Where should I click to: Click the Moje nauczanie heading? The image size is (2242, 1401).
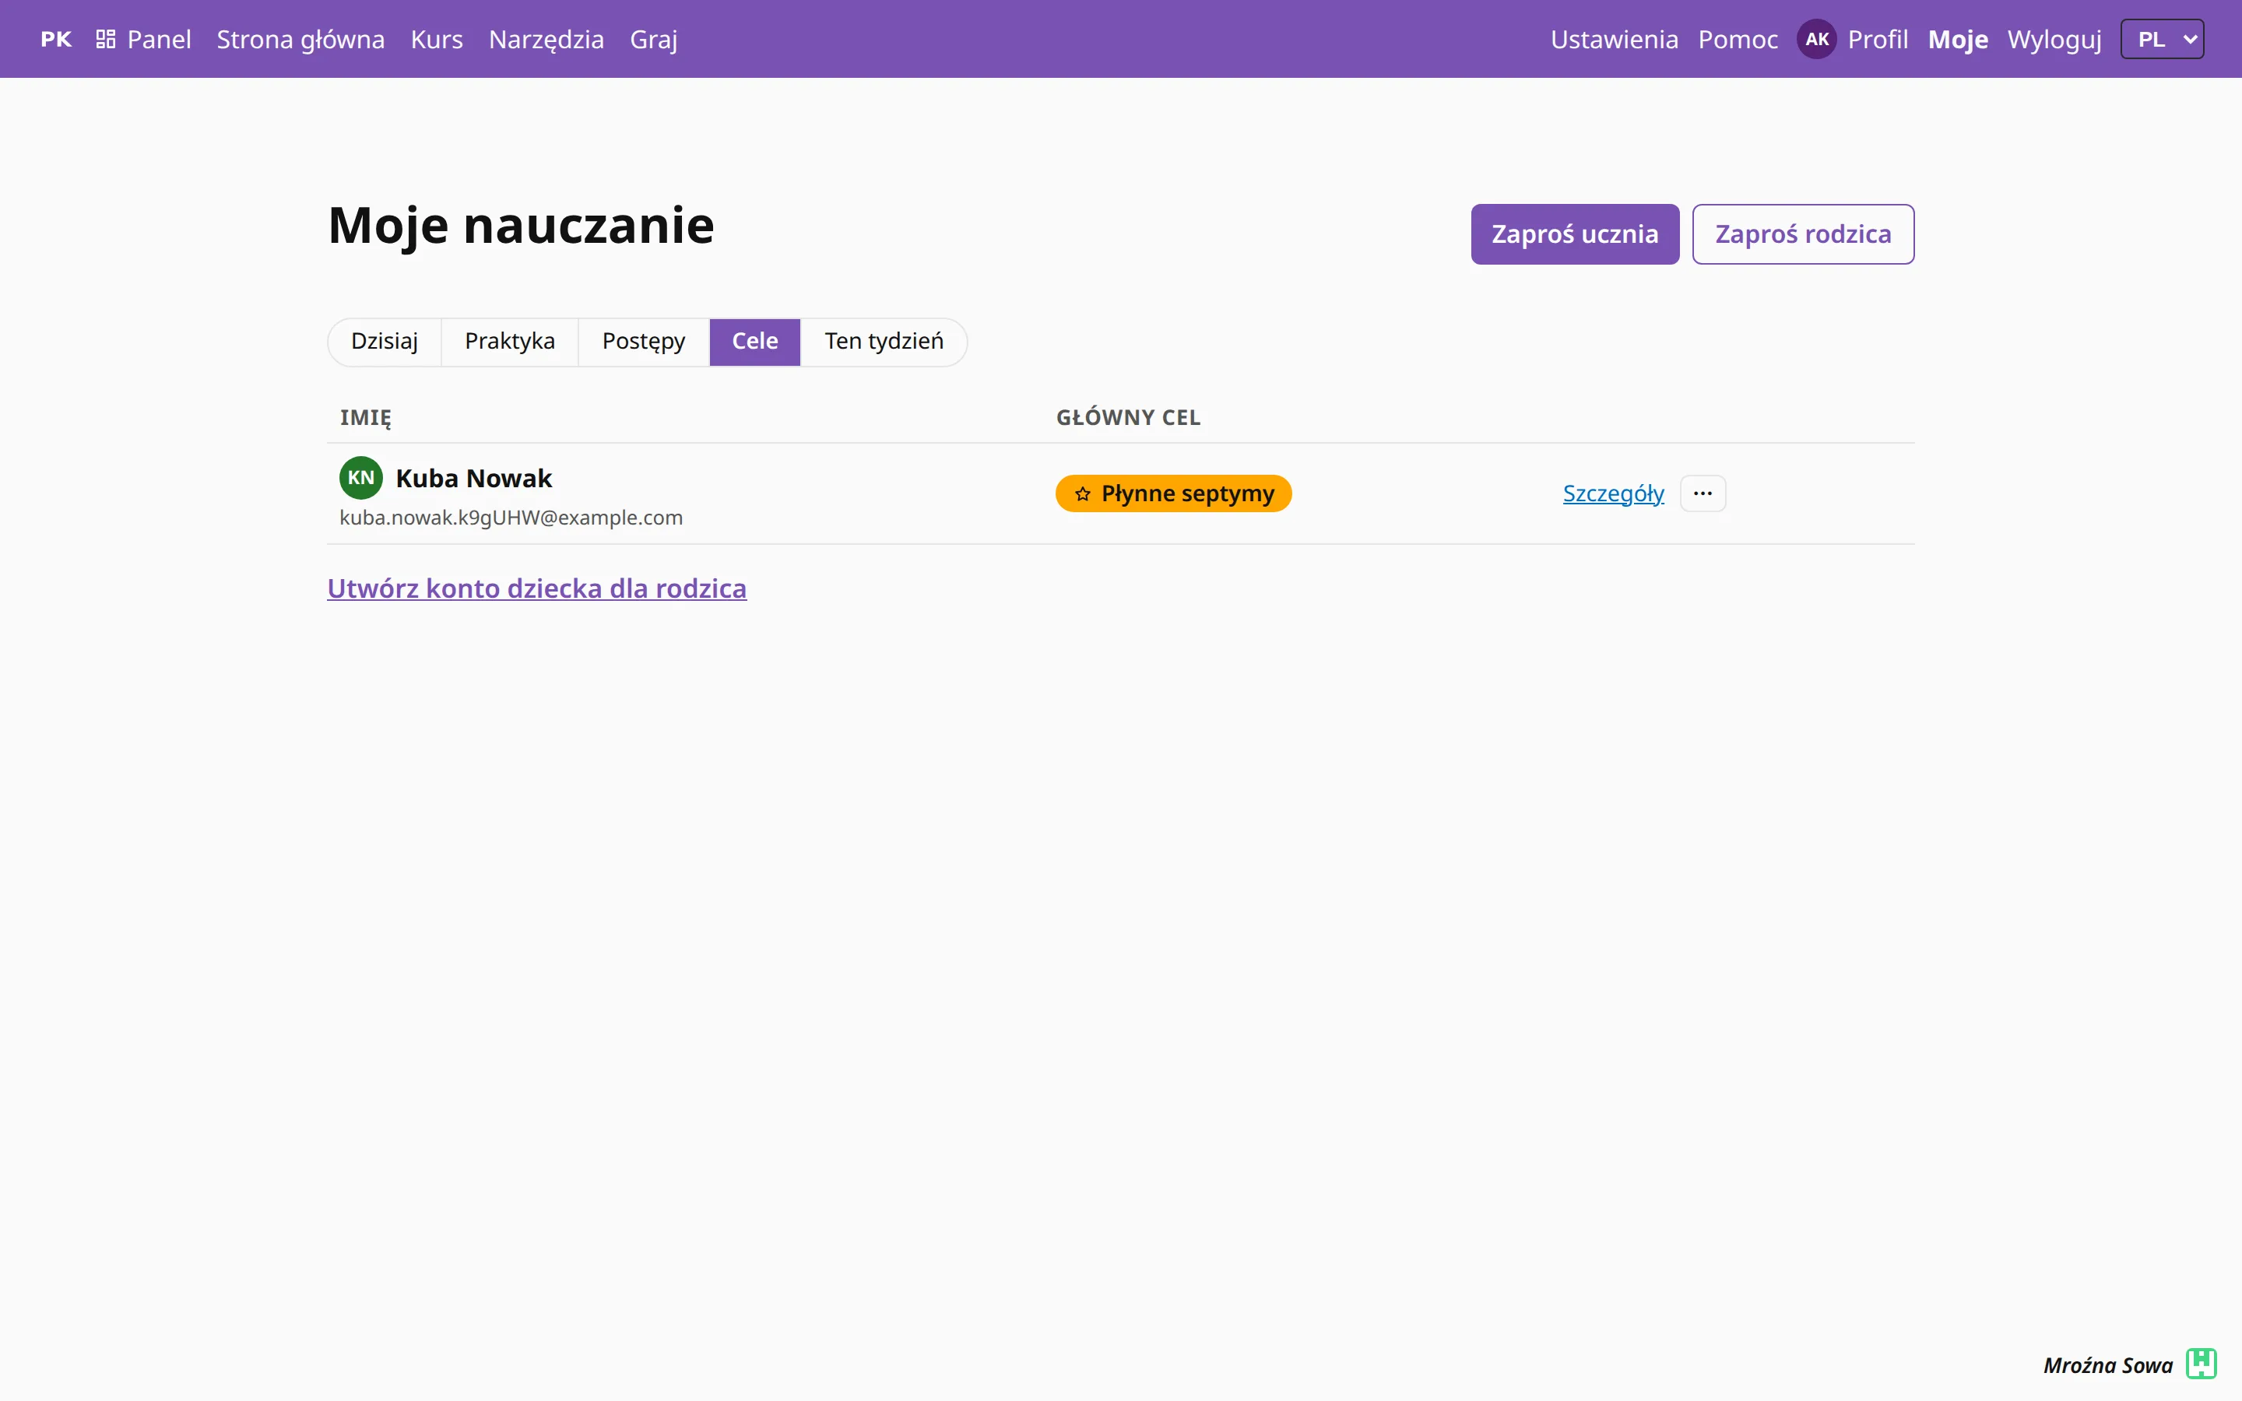521,225
